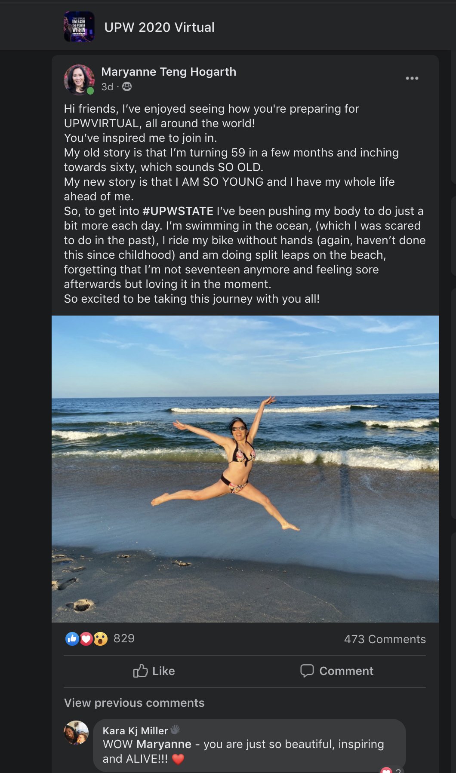Open the 829 reactions count
Screen dimensions: 456x773
124,638
